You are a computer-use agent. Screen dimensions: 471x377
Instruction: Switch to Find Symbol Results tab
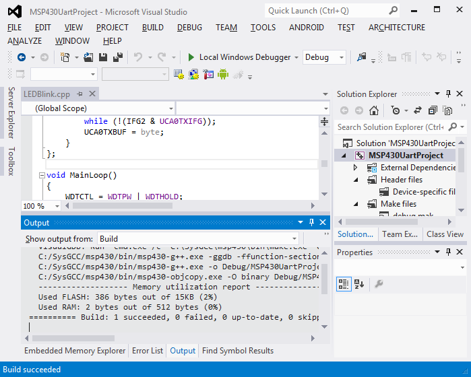click(x=238, y=351)
